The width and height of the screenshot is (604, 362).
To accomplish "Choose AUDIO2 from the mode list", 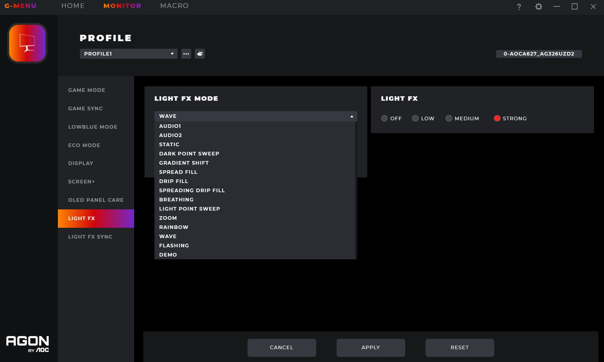I will tap(255, 135).
